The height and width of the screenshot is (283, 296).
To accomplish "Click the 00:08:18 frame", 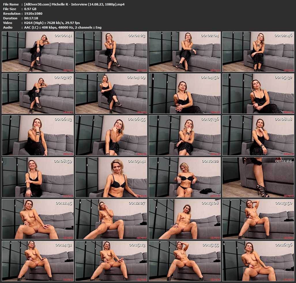I will [x=258, y=135].
